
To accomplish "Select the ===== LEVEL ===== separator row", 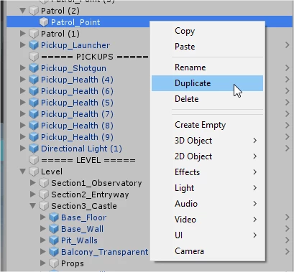I will [88, 160].
